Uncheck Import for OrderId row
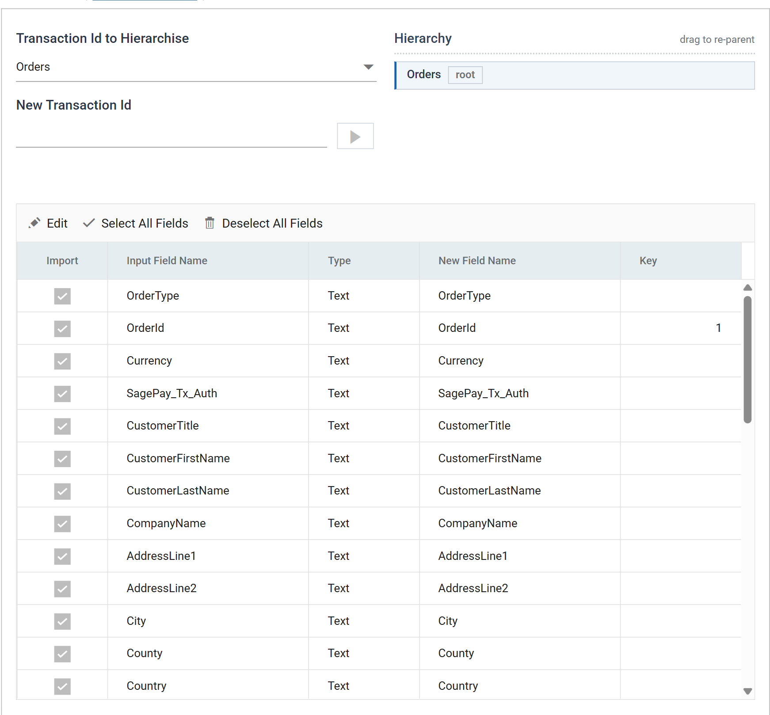Viewport: 770px width, 715px height. (x=62, y=329)
